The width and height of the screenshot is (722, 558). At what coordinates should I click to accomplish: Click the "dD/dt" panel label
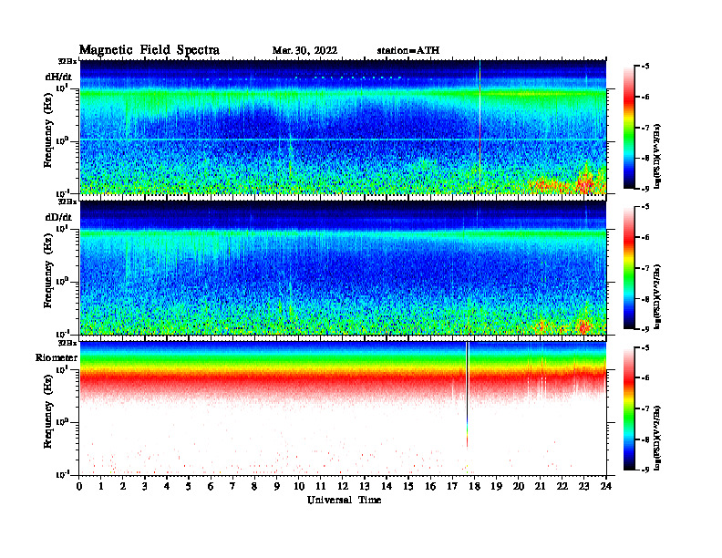pyautogui.click(x=58, y=217)
